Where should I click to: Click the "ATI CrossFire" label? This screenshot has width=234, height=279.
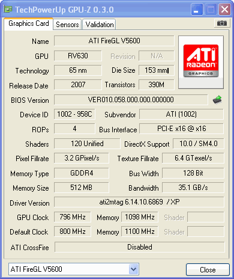[30, 248]
